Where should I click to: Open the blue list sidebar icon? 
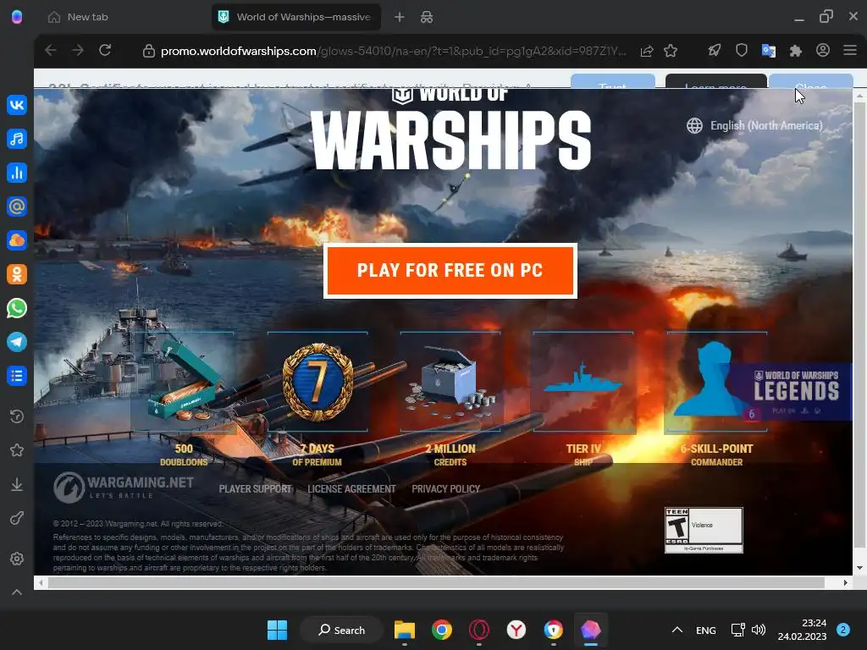17,376
